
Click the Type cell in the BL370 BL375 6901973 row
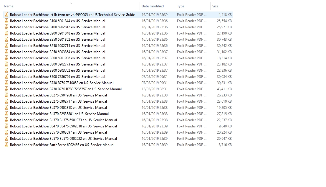pos(192,120)
